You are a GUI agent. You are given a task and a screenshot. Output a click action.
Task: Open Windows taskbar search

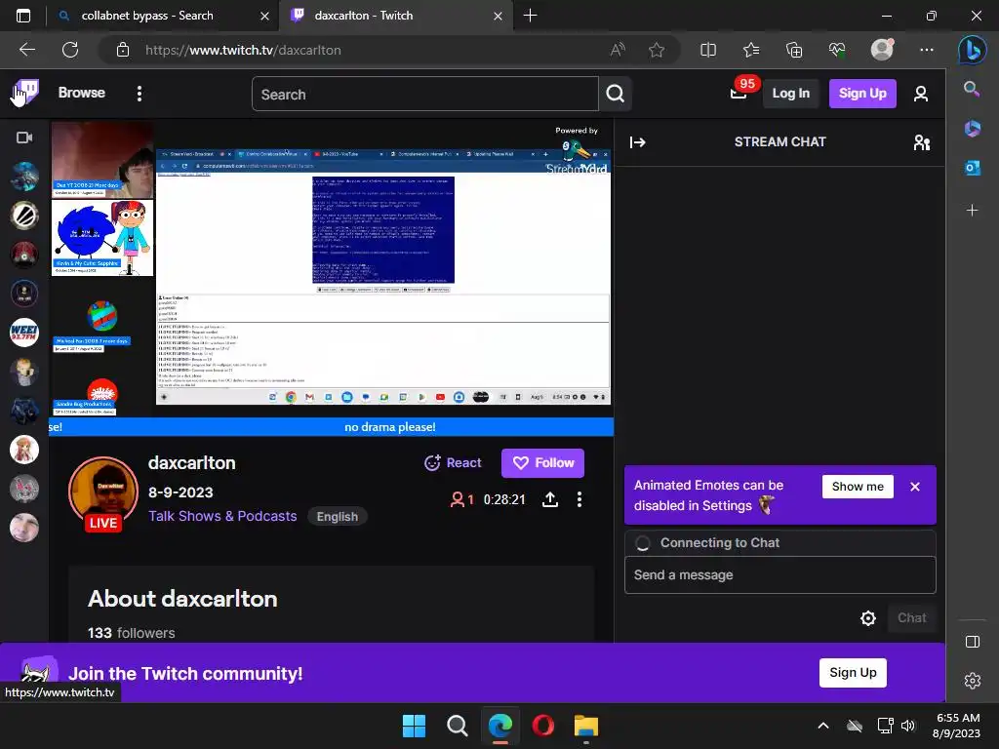(457, 726)
